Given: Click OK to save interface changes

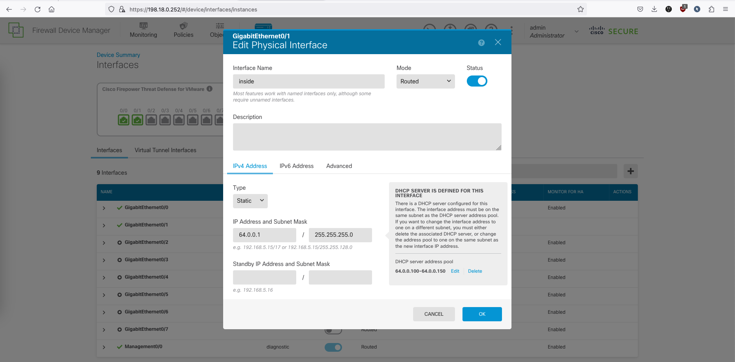Looking at the screenshot, I should pyautogui.click(x=482, y=314).
